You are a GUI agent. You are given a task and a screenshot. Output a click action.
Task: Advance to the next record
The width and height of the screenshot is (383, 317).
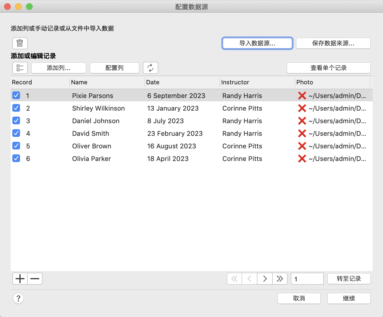pyautogui.click(x=265, y=279)
